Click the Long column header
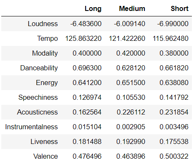The width and height of the screenshot is (194, 165). pos(93,9)
